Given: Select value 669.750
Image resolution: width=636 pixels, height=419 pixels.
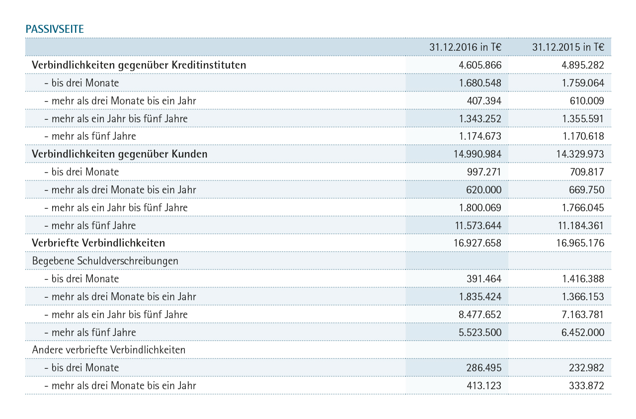Looking at the screenshot, I should pyautogui.click(x=587, y=190).
